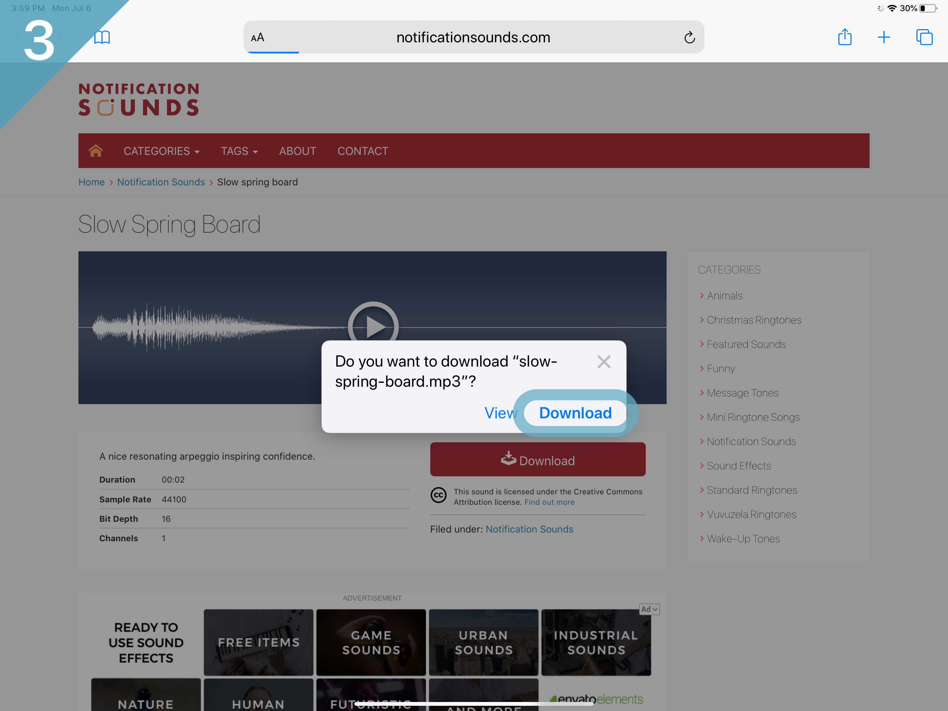Show the tab overview icon
Image resolution: width=948 pixels, height=711 pixels.
924,37
